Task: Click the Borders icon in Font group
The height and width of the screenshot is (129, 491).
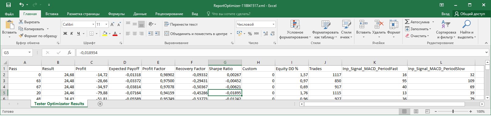Action: pos(92,34)
